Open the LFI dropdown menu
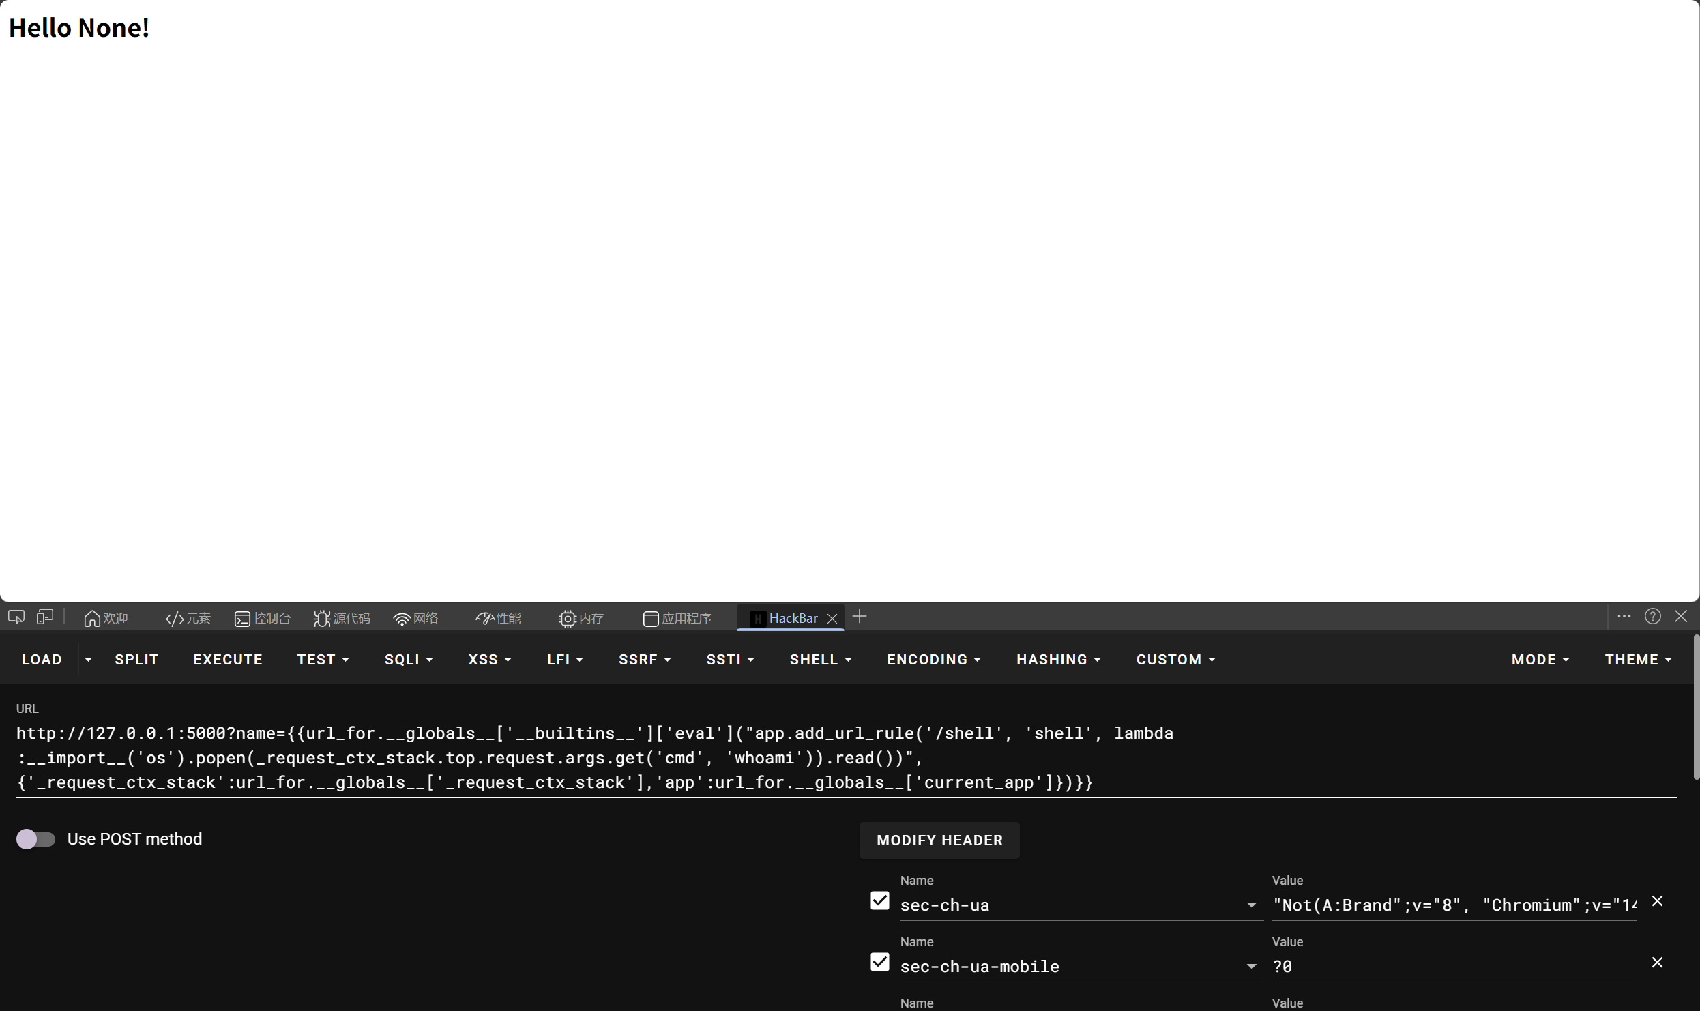 click(x=565, y=660)
